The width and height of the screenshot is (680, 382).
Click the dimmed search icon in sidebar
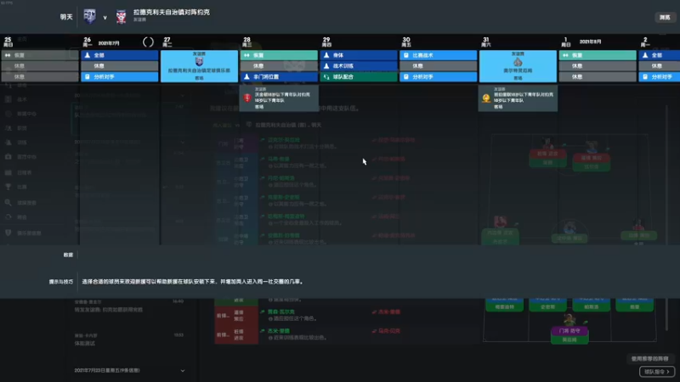point(8,202)
